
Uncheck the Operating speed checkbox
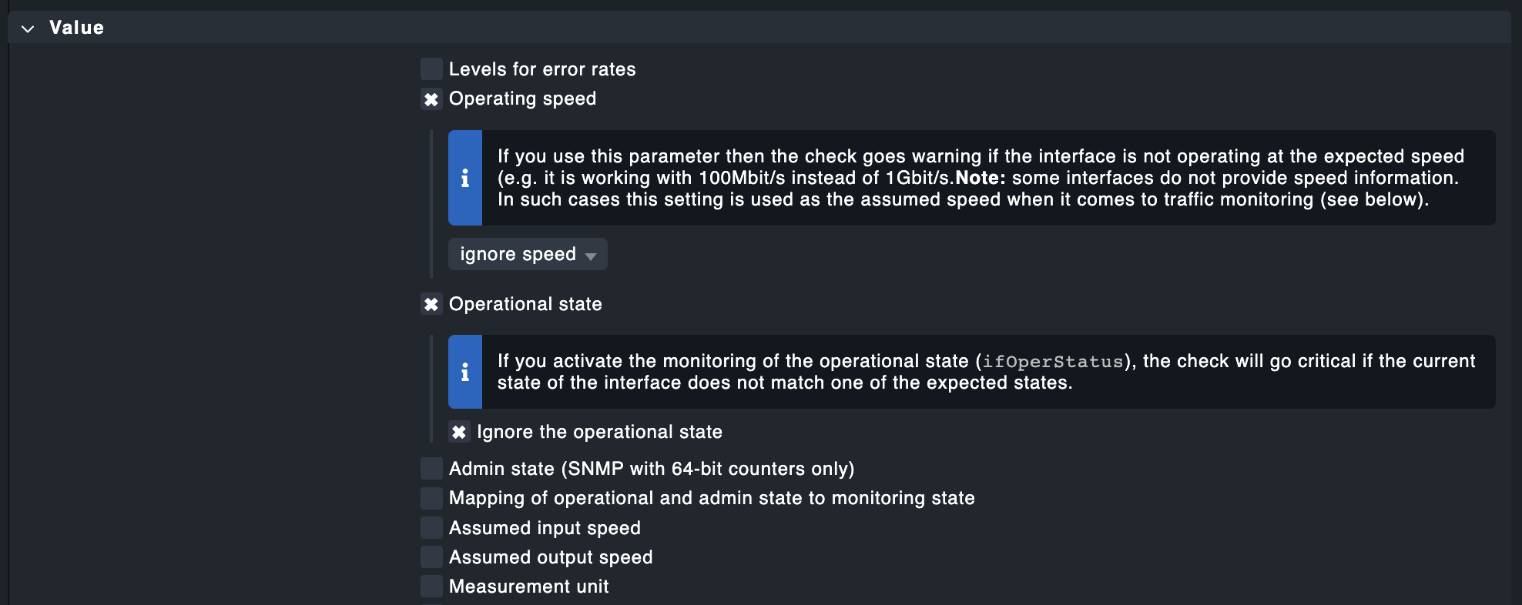[x=431, y=99]
